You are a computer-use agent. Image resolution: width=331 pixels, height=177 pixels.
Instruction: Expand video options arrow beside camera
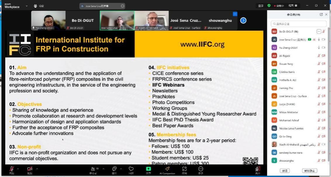tap(37, 169)
